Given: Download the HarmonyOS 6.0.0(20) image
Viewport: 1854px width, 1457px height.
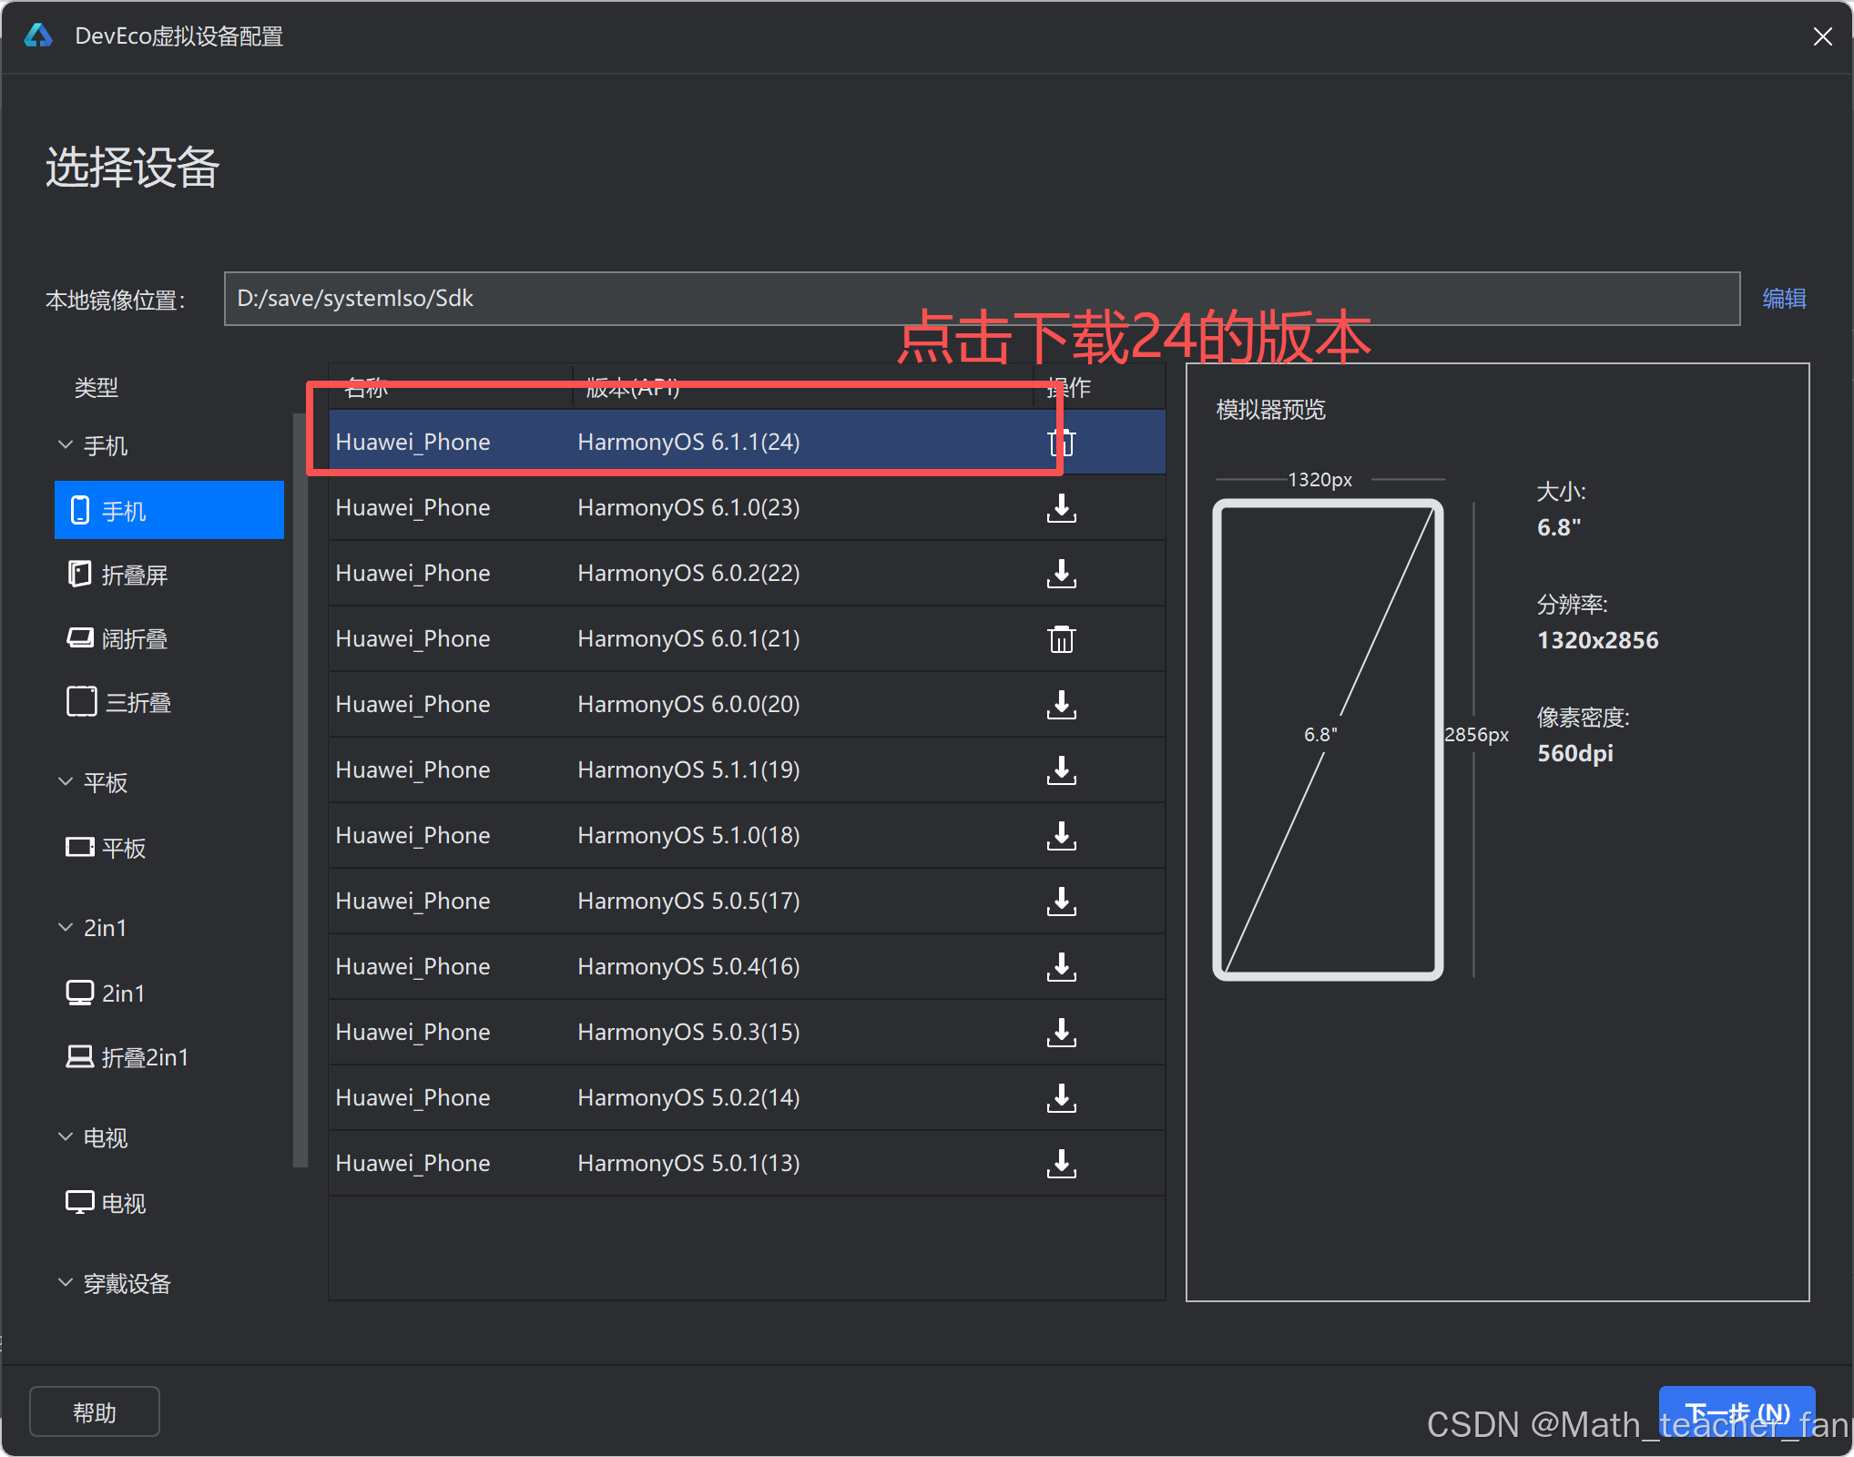Looking at the screenshot, I should (x=1061, y=705).
